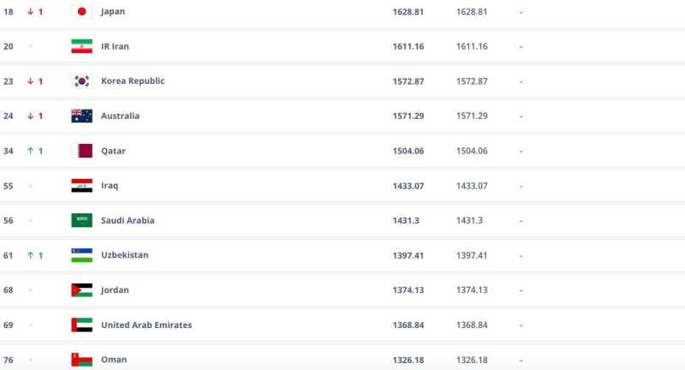Click Australia's red down arrow indicator
The height and width of the screenshot is (370, 685).
click(x=30, y=116)
